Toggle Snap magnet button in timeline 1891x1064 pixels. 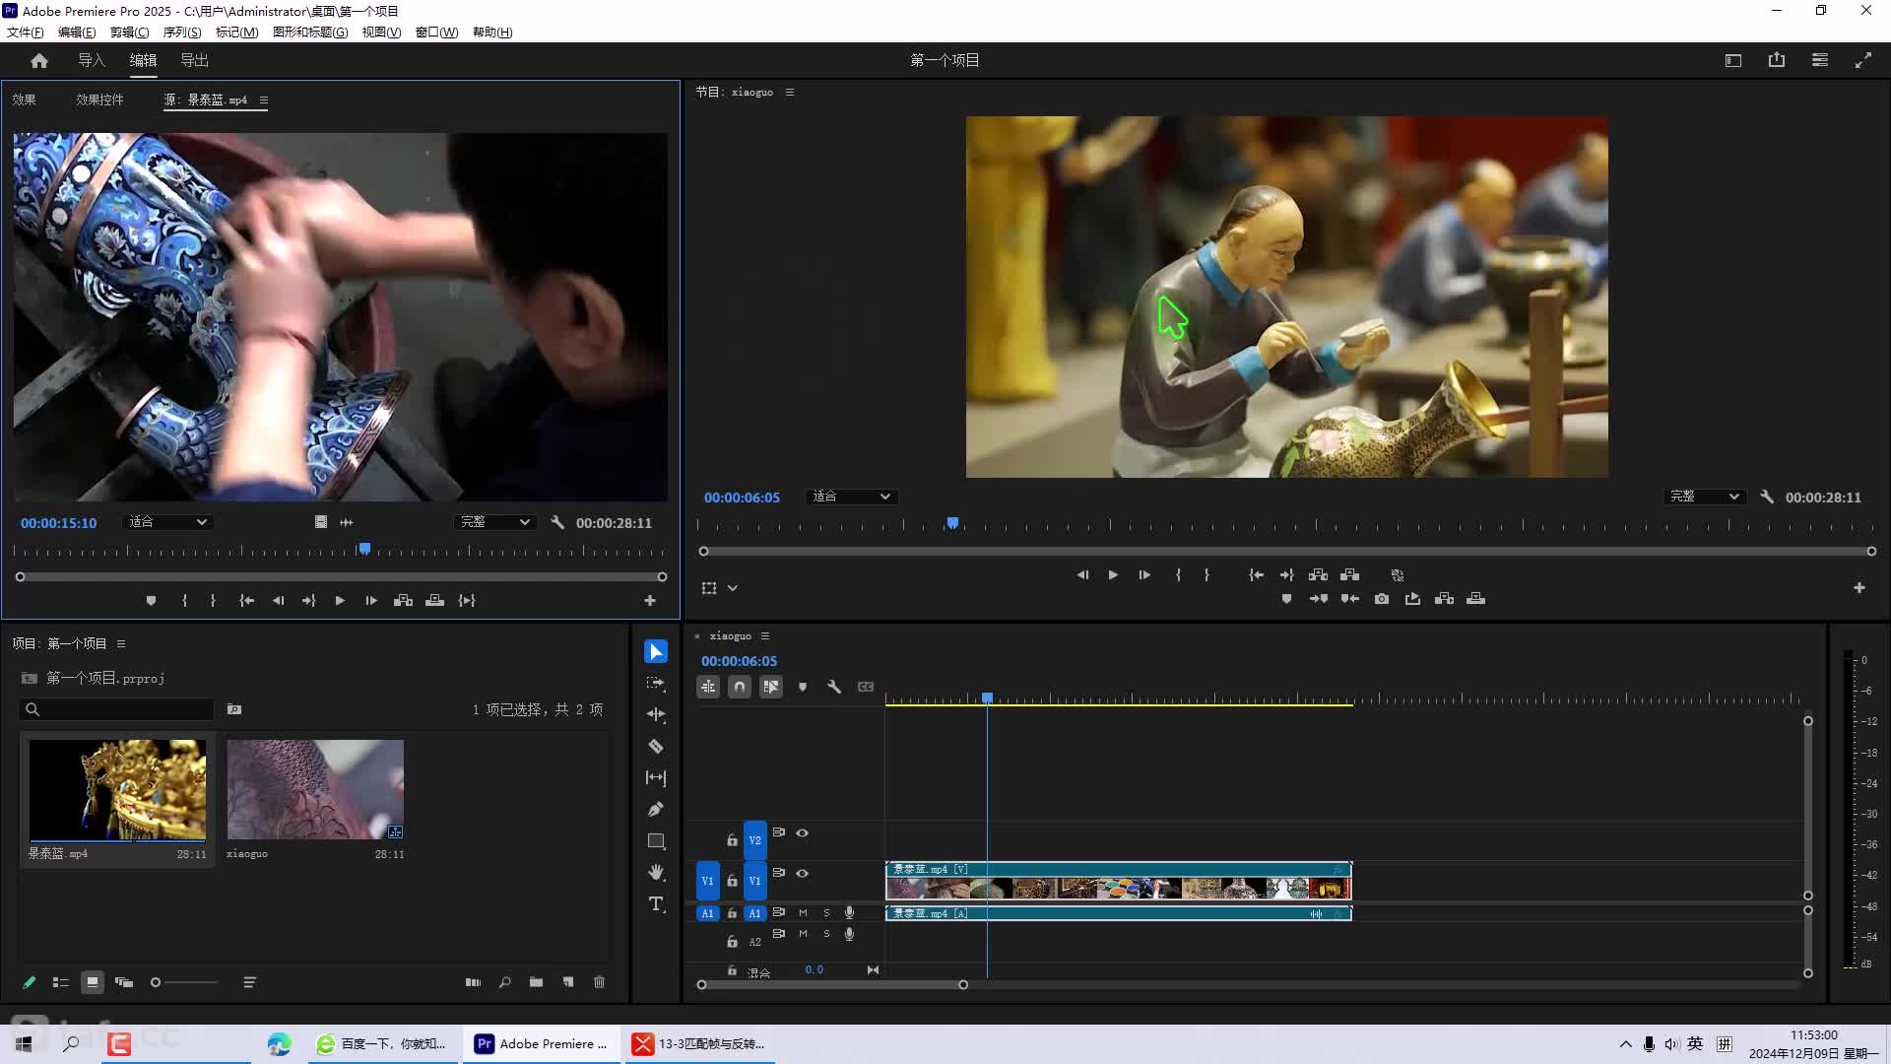point(740,688)
